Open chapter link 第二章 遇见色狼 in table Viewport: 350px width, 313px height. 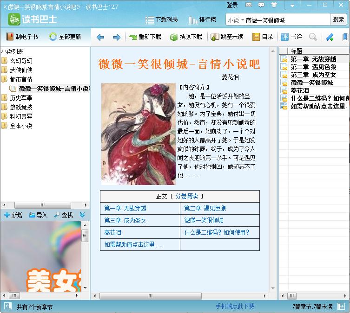205,208
